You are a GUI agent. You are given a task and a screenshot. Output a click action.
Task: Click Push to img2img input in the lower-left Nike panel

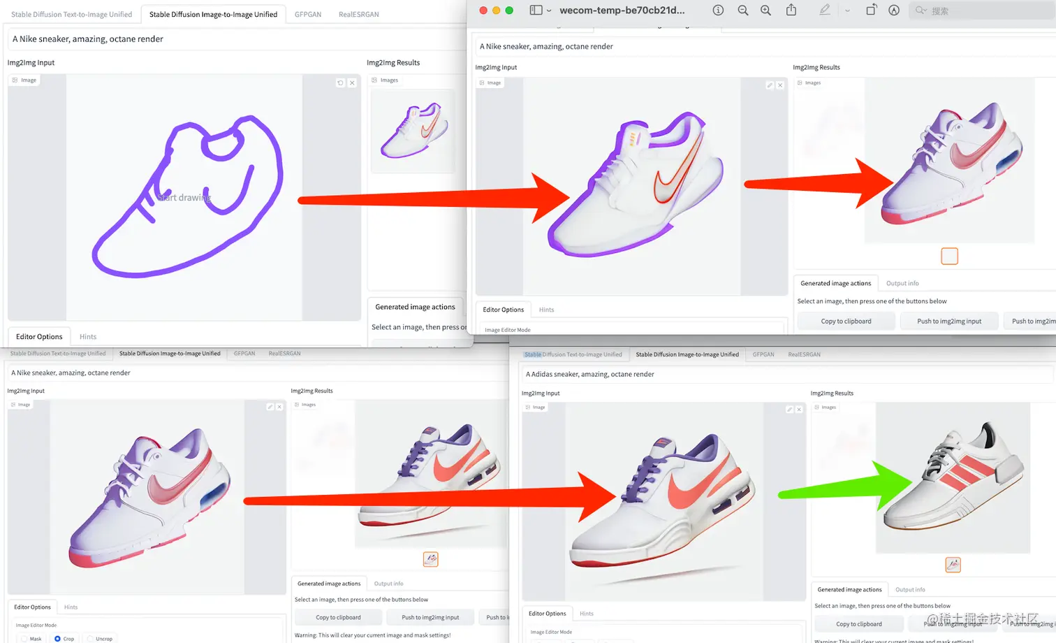tap(430, 617)
